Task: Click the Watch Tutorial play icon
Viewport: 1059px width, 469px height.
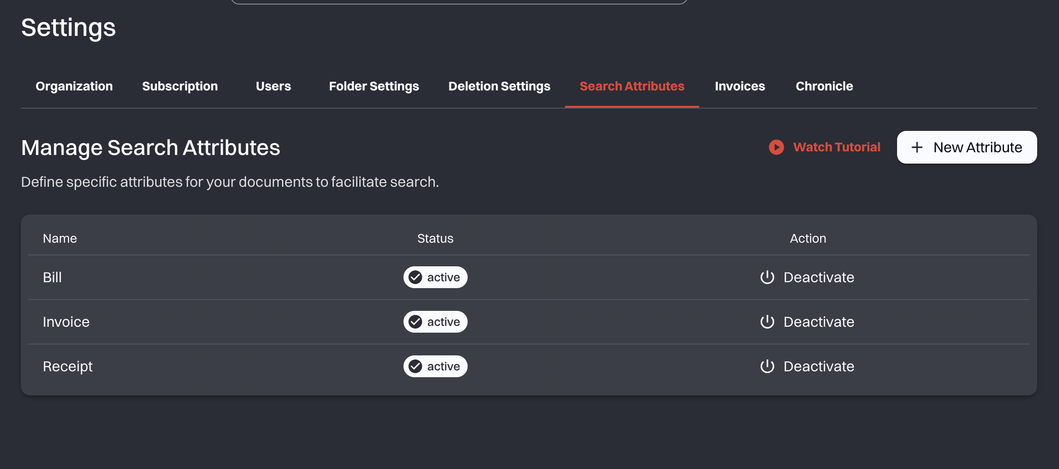Action: (776, 147)
